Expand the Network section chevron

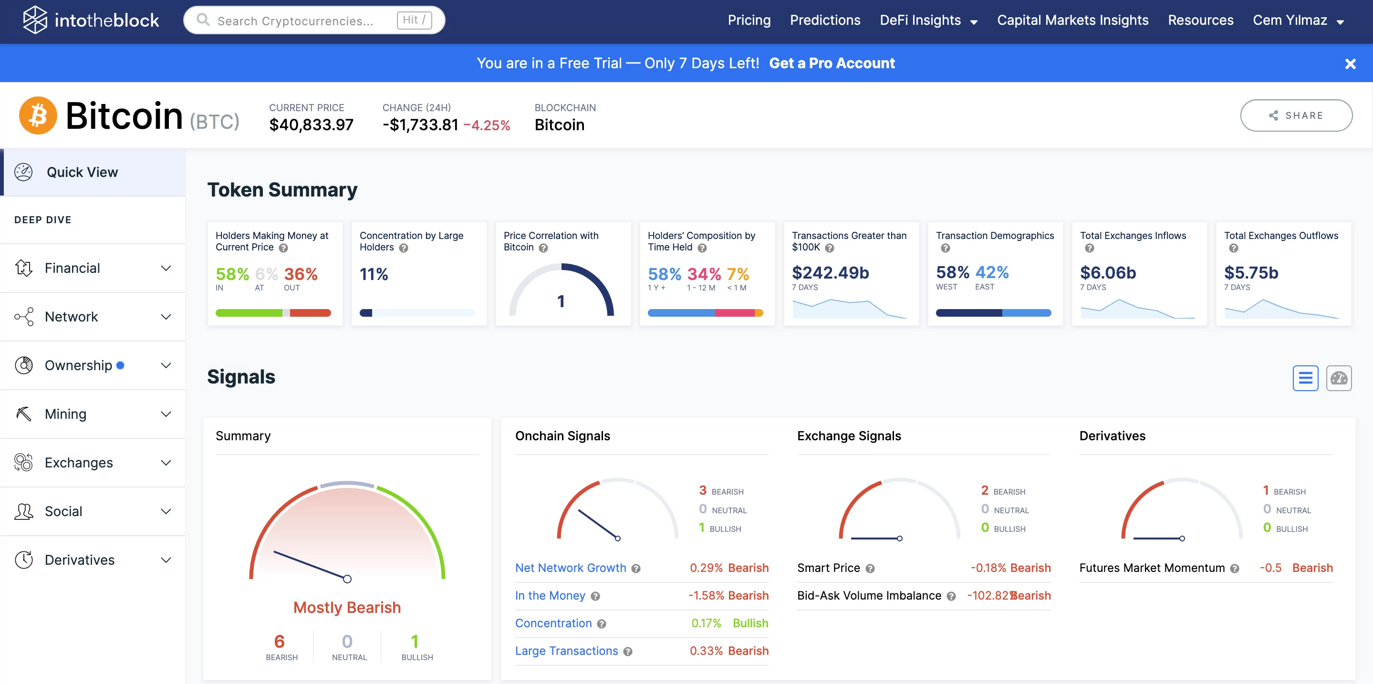166,316
